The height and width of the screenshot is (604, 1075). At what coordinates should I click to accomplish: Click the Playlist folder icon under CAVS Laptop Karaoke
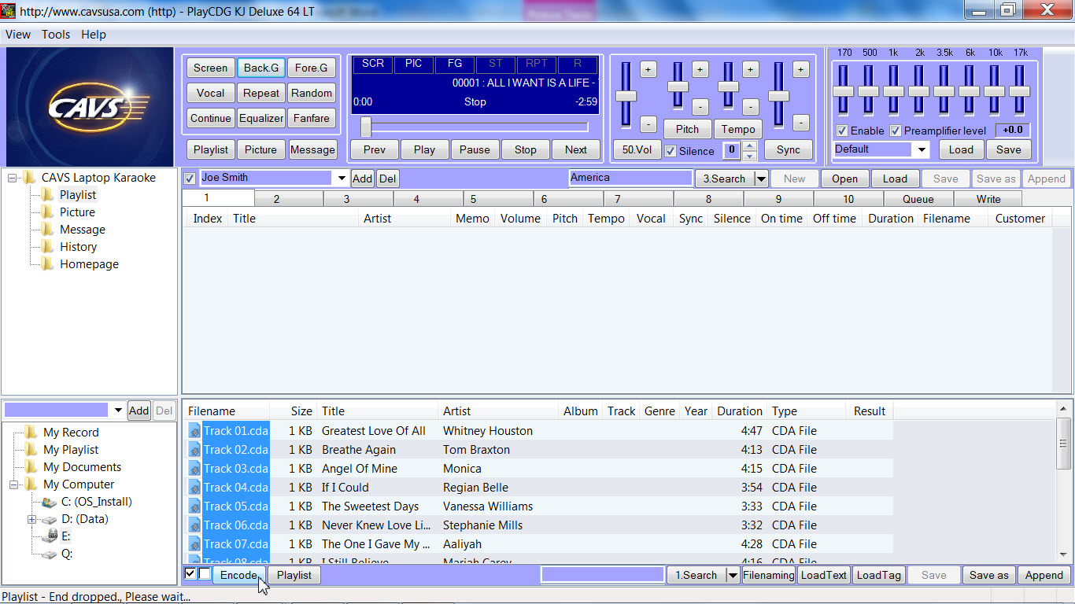[48, 195]
